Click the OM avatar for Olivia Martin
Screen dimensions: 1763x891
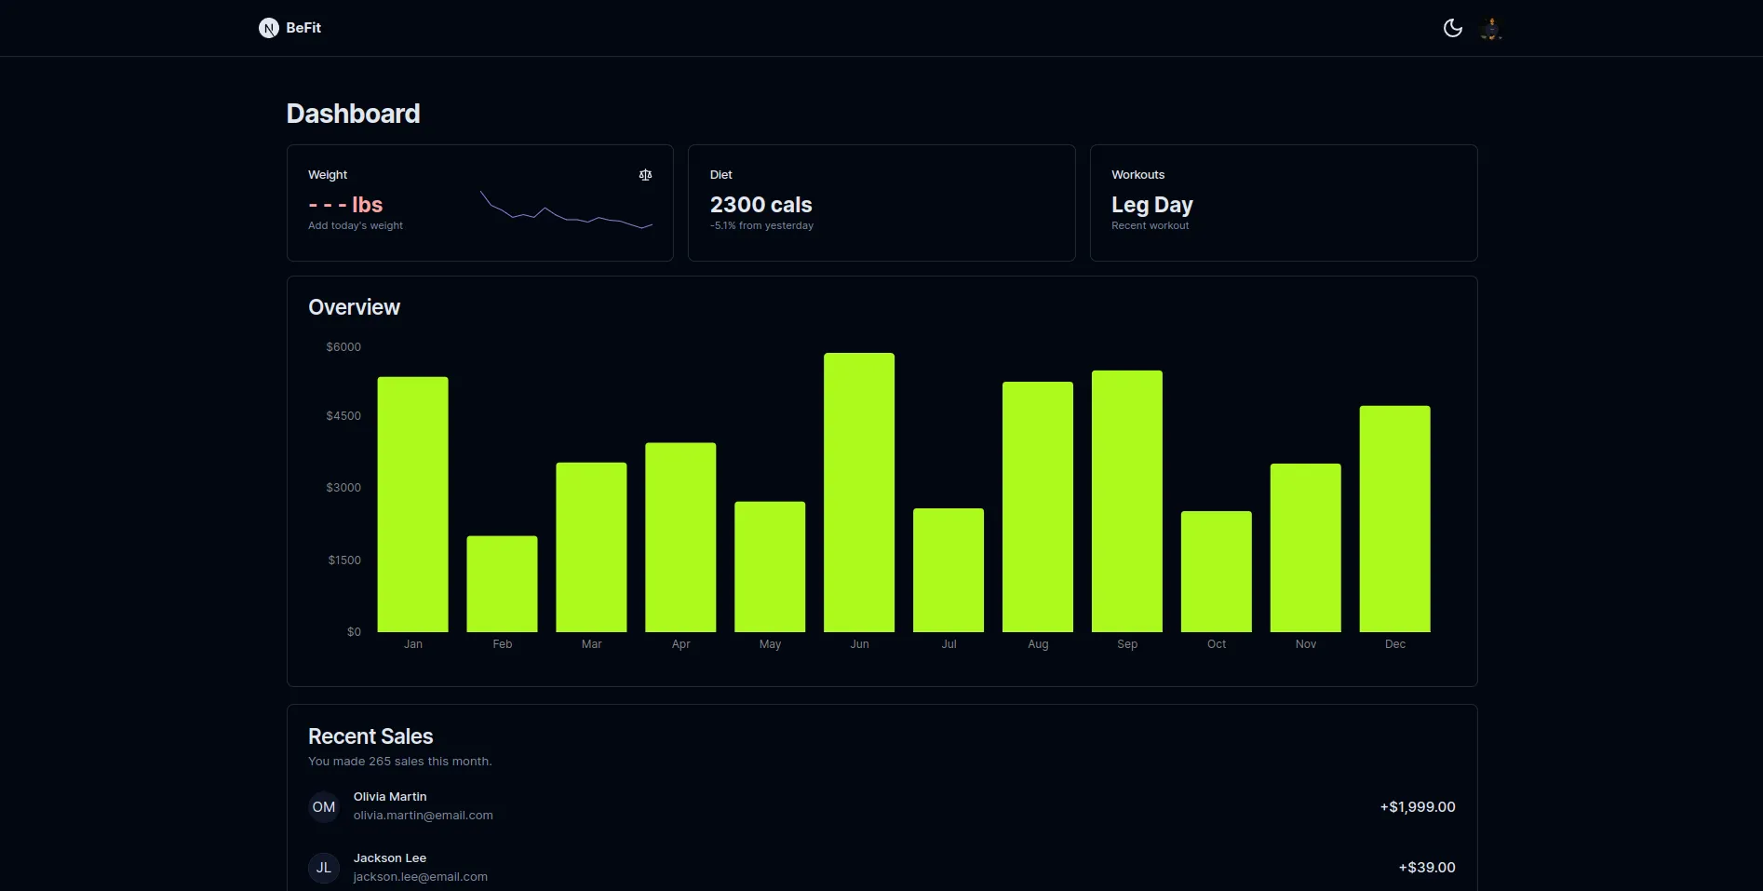coord(324,807)
